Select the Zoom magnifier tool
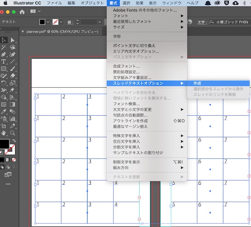The width and height of the screenshot is (251, 227). [x=13, y=133]
